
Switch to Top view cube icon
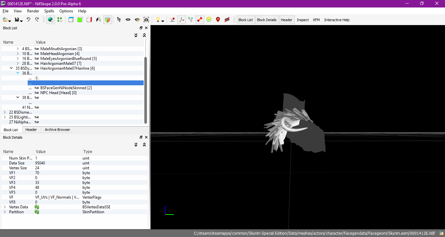[71, 20]
